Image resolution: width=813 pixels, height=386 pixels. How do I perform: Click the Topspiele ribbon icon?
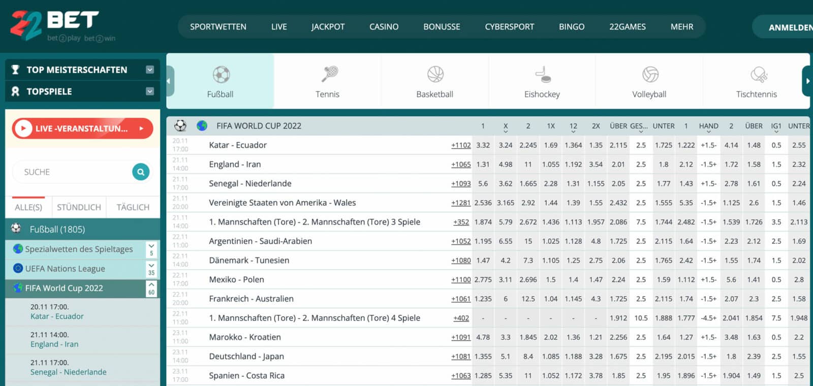tap(15, 91)
